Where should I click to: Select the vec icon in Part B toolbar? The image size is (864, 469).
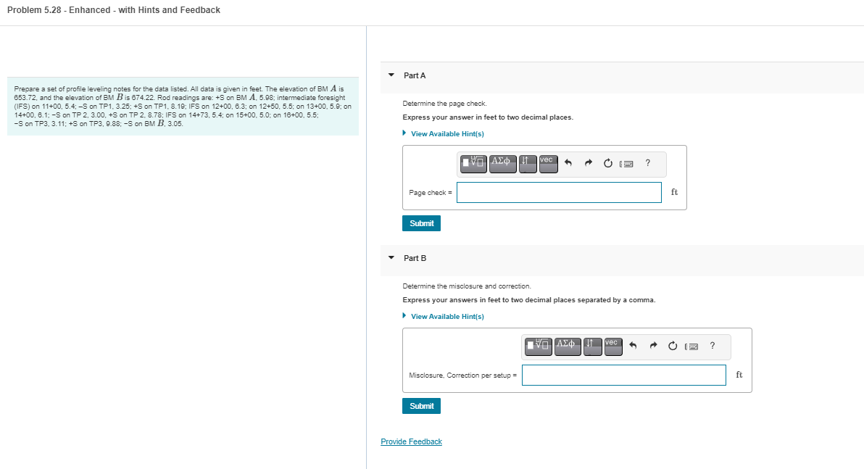(613, 346)
